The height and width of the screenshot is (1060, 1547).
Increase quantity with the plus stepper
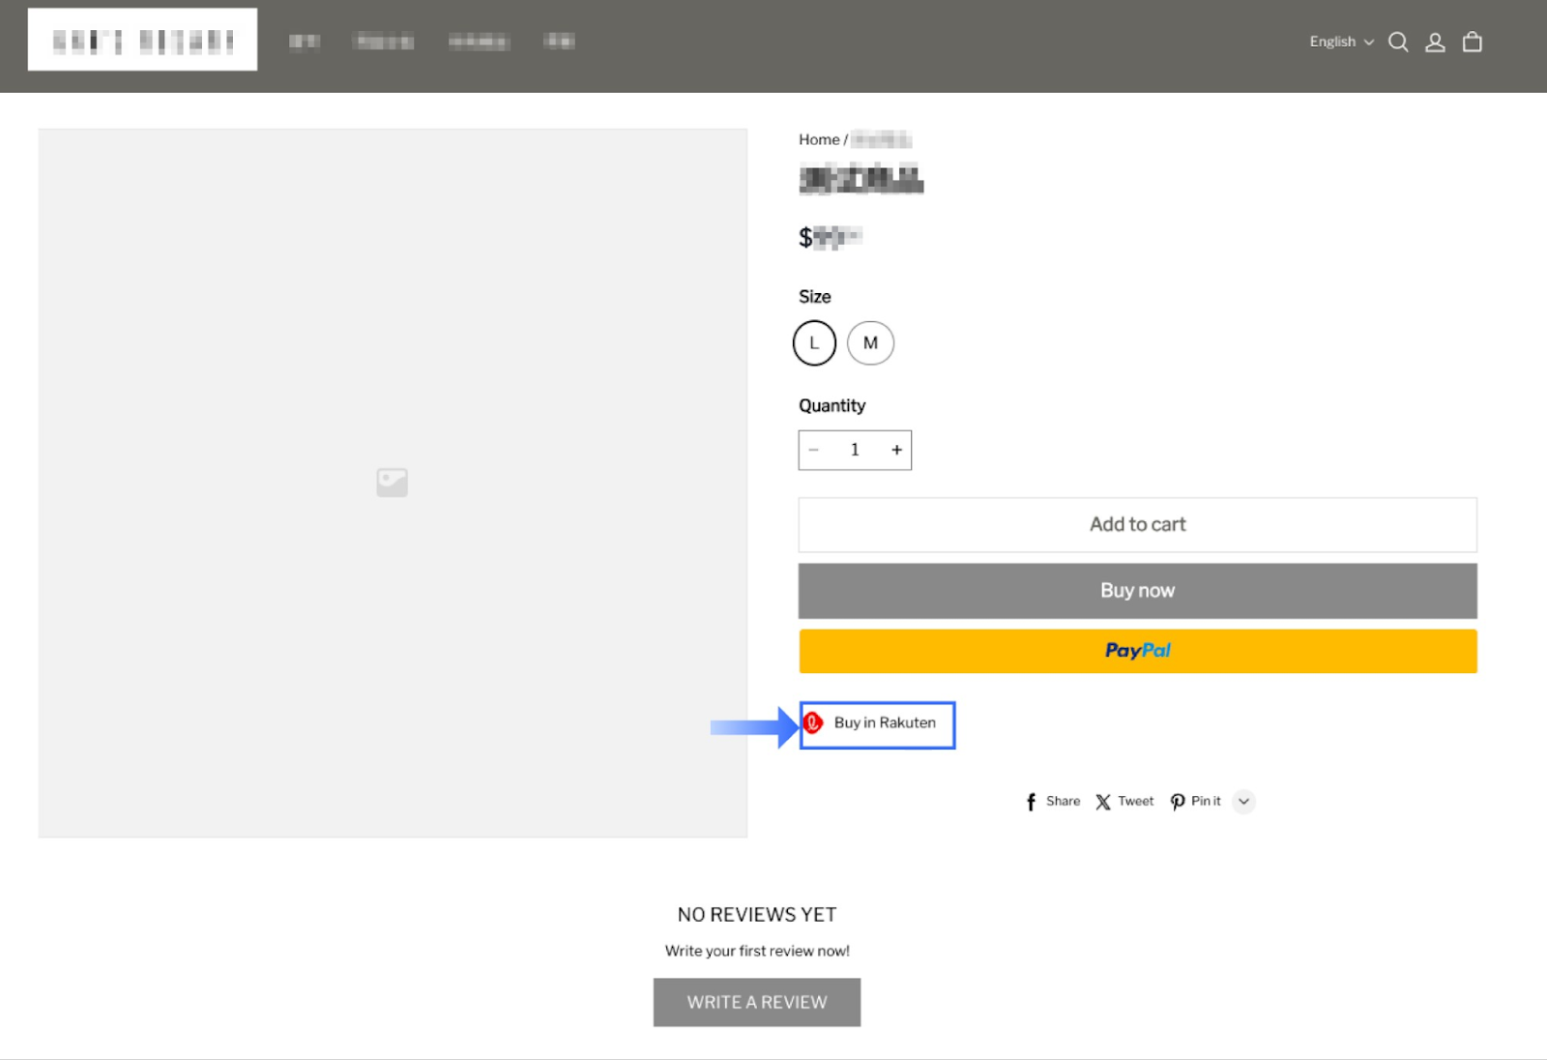pyautogui.click(x=895, y=449)
